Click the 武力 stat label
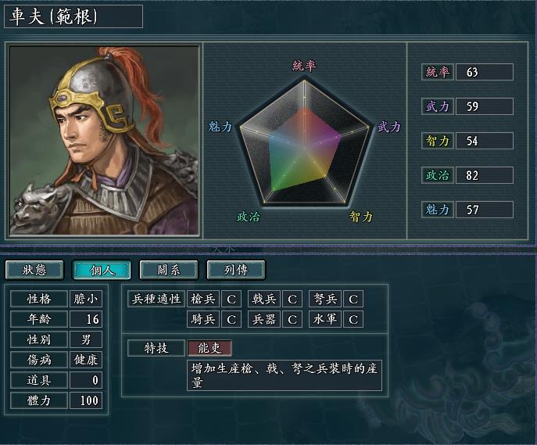Viewport: 537px width, 445px height. click(x=438, y=106)
